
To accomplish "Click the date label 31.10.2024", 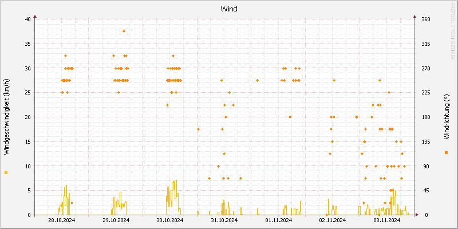I will tap(224, 220).
